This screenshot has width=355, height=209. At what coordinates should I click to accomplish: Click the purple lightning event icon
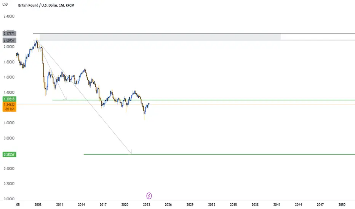[x=149, y=196]
